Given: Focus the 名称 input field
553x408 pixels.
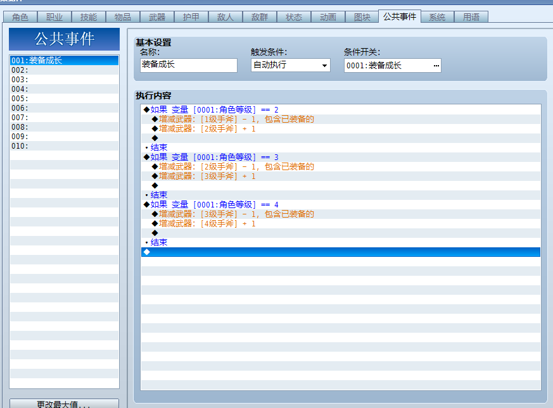Looking at the screenshot, I should (189, 65).
